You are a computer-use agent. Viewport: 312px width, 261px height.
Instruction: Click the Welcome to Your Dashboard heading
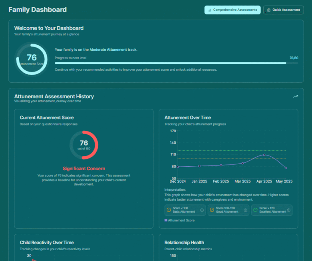49,28
